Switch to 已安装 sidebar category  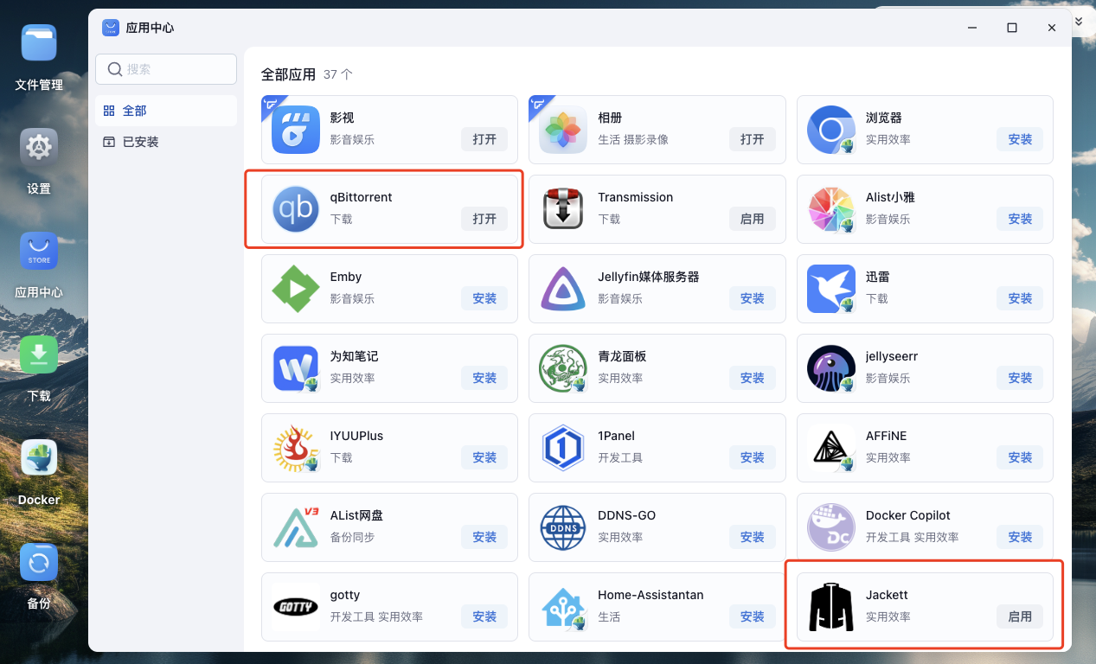(x=166, y=142)
